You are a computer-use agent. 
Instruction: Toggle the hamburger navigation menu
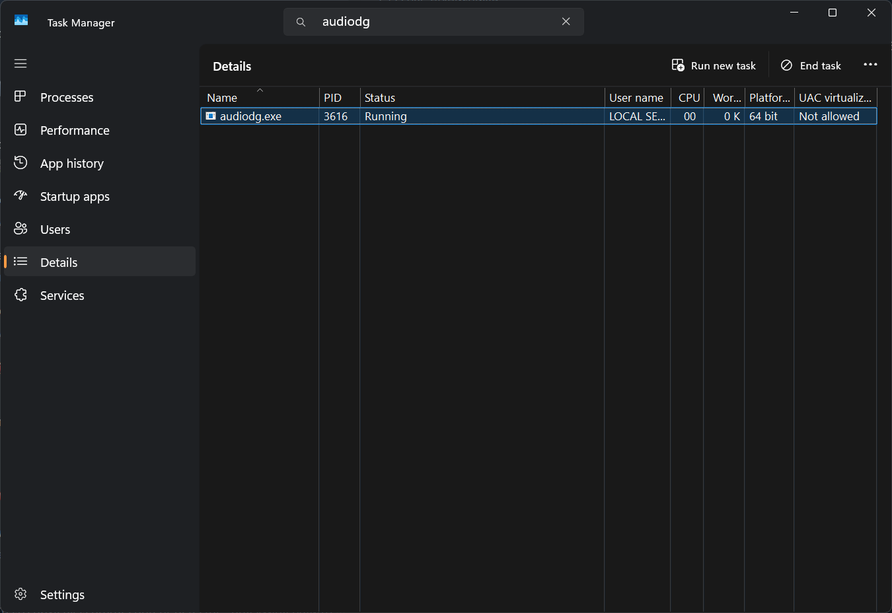tap(20, 63)
